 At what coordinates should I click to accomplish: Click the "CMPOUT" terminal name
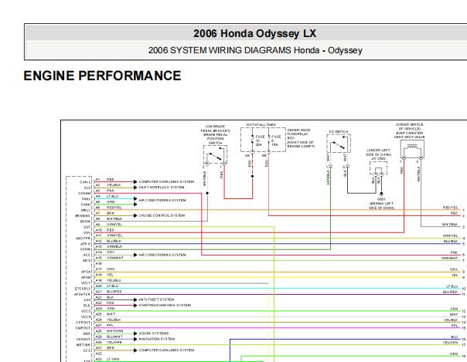point(83,328)
